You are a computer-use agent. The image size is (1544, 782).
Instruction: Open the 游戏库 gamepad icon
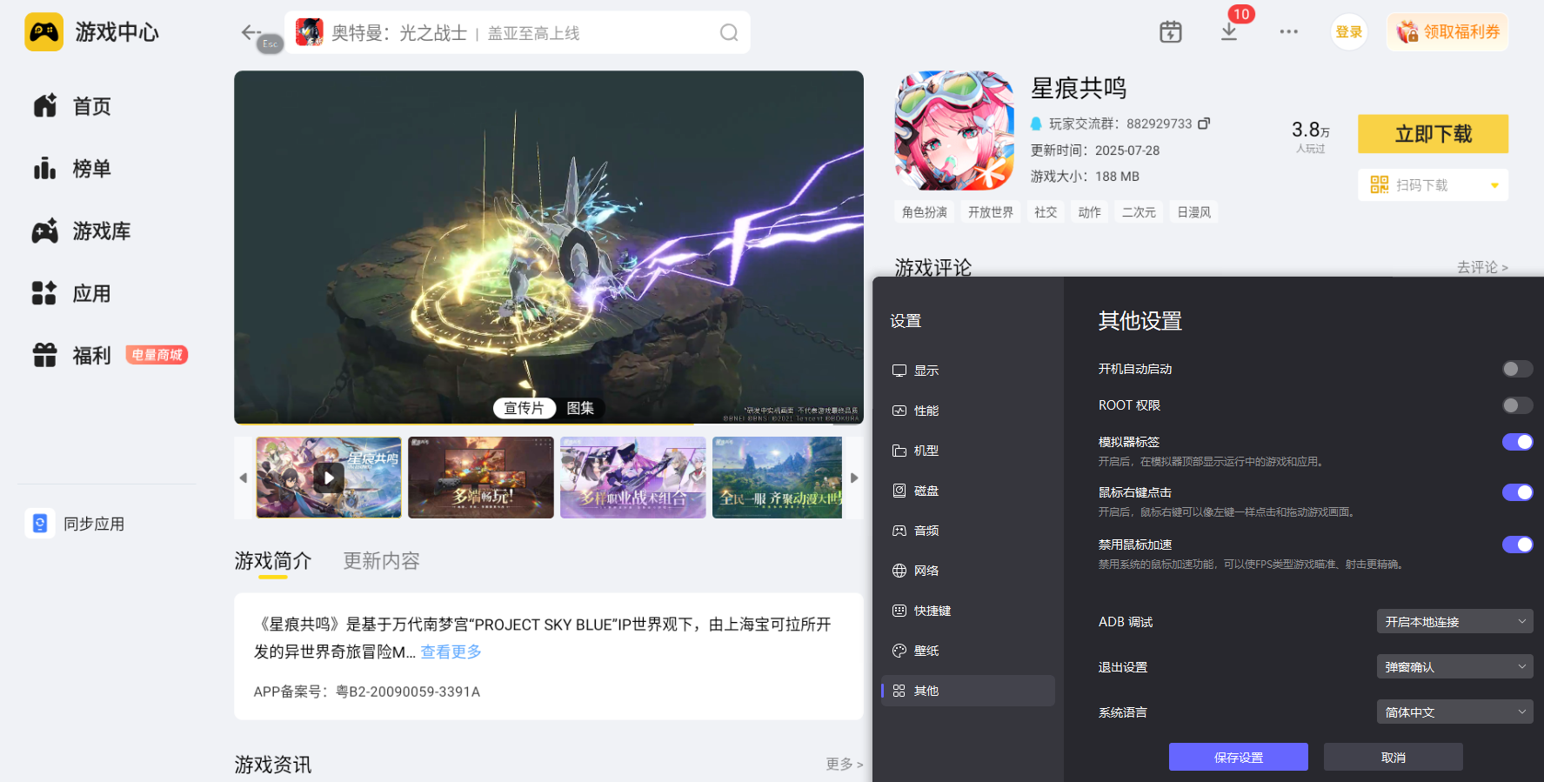click(x=45, y=231)
